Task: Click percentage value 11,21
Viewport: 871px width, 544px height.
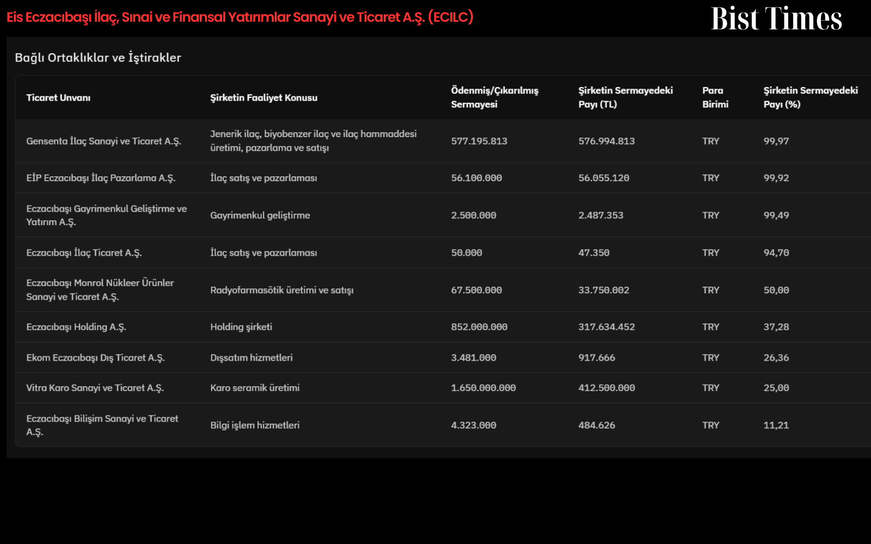Action: [x=776, y=425]
